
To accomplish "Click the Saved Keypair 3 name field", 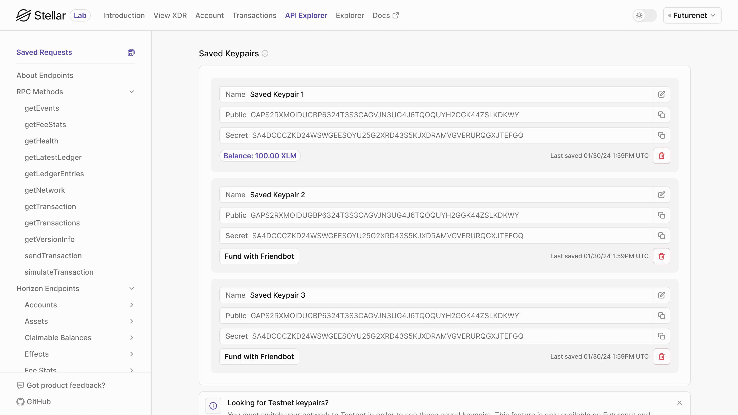I will 436,295.
